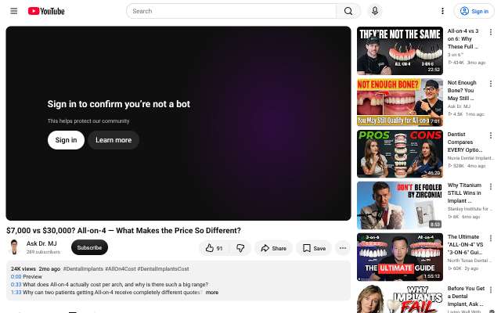Open the Ask Dr. MJ channel name
This screenshot has width=501, height=313.
(x=41, y=243)
